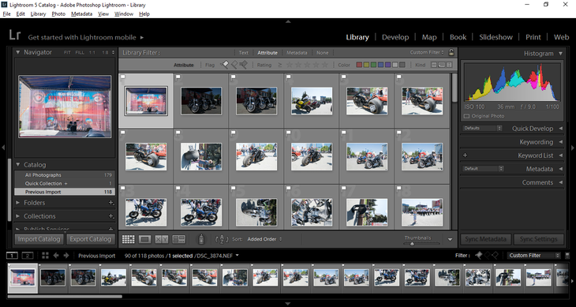This screenshot has height=307, width=576.
Task: Filter by flagged photos in Attribute bar
Action: 224,65
